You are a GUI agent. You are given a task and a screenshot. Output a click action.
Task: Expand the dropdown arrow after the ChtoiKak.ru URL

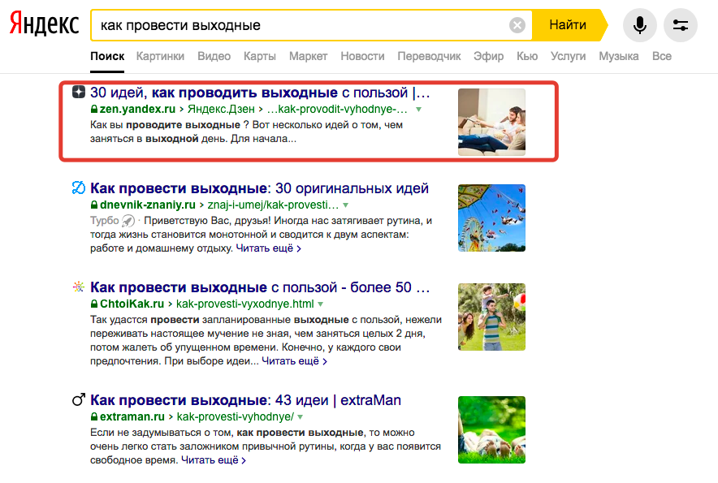tap(321, 304)
